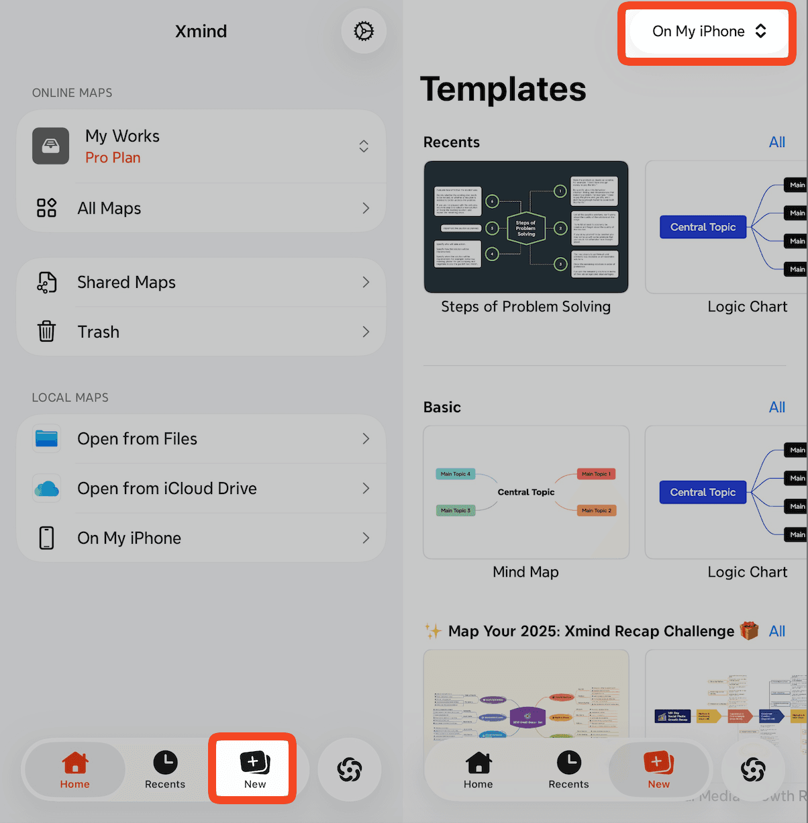The width and height of the screenshot is (808, 823).
Task: Show All Xmind Recap Challenge templates
Action: point(776,631)
